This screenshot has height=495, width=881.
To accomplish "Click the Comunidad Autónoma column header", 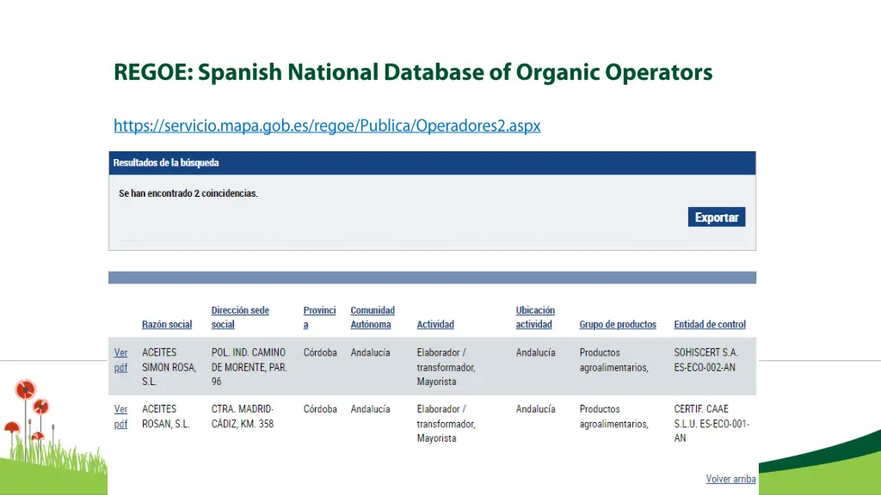I will pos(372,317).
